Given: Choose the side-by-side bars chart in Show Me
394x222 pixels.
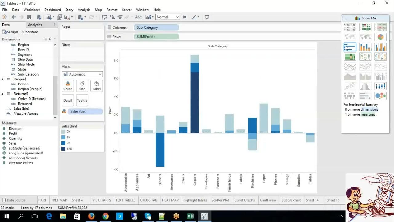Looking at the screenshot, I should 380,47.
